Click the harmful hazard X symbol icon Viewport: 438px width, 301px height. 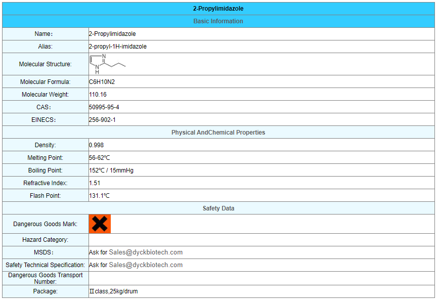[100, 224]
